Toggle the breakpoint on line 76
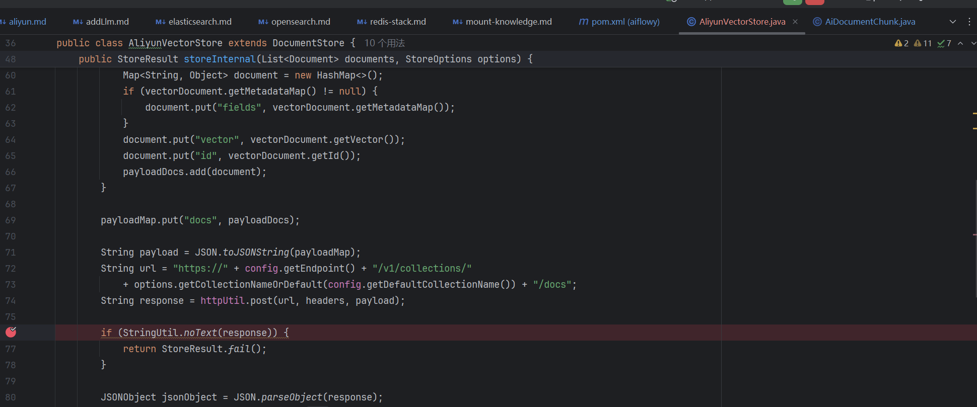977x407 pixels. (x=11, y=332)
